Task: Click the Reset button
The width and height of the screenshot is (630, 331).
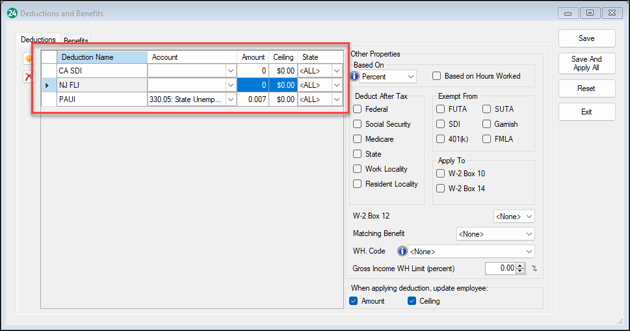Action: coord(586,88)
